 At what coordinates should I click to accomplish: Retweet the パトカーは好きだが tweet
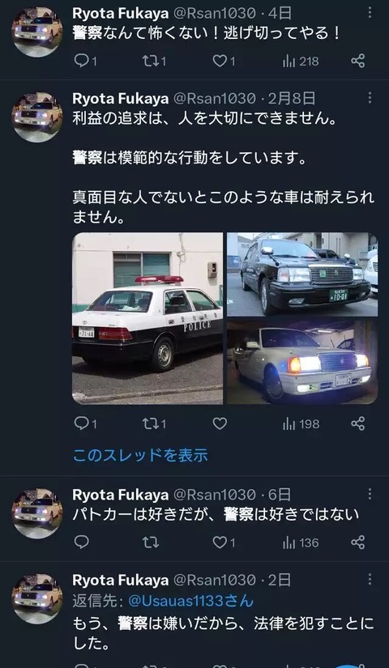point(151,542)
